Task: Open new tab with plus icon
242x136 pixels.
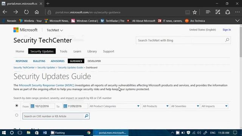Action: point(48,3)
